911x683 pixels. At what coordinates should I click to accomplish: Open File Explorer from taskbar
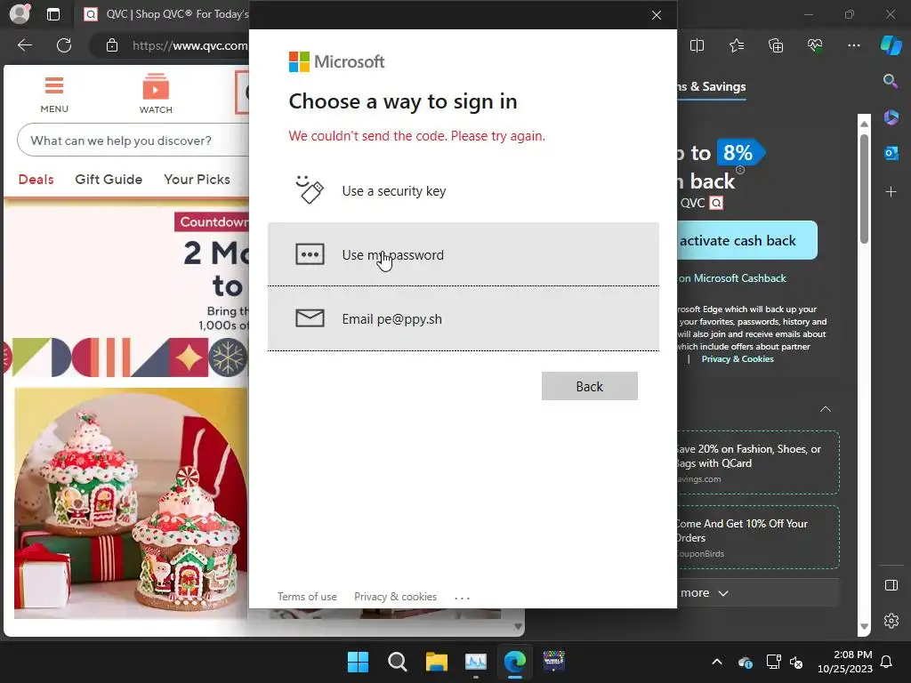(436, 662)
